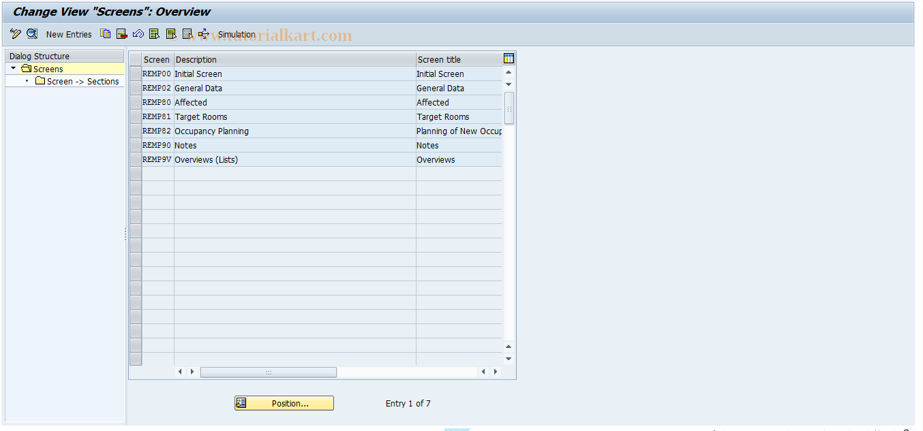The image size is (923, 431).
Task: Click the 'General Data' description field
Action: point(295,88)
